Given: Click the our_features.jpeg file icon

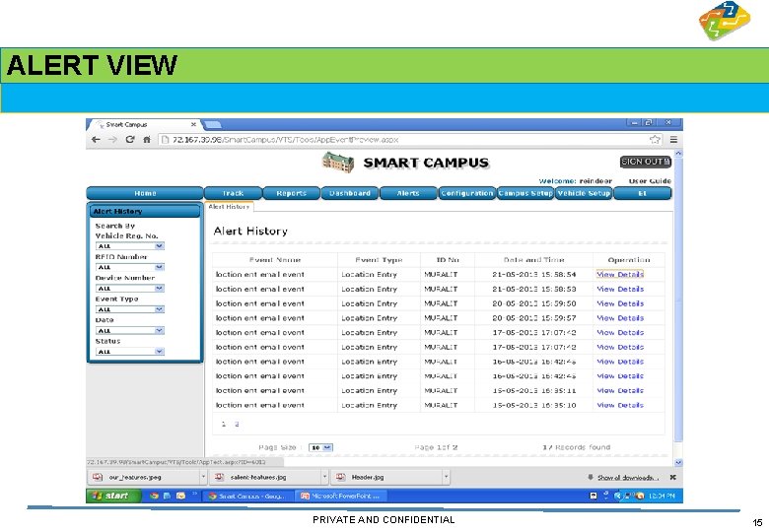Looking at the screenshot, I should [98, 477].
